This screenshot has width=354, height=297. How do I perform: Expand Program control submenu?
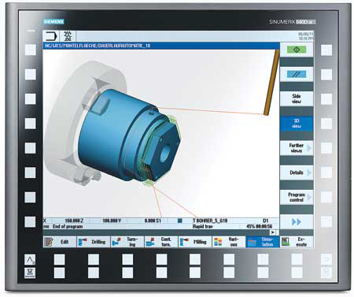click(x=297, y=197)
